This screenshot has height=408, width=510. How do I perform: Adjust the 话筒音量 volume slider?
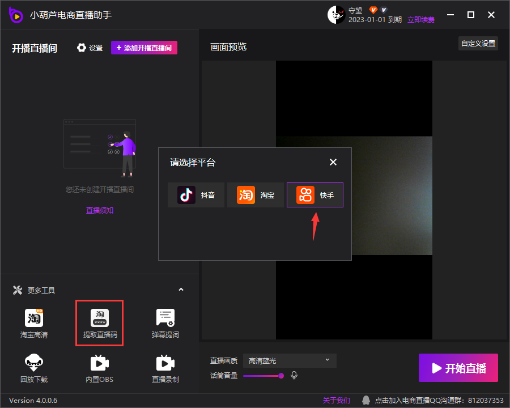point(263,375)
